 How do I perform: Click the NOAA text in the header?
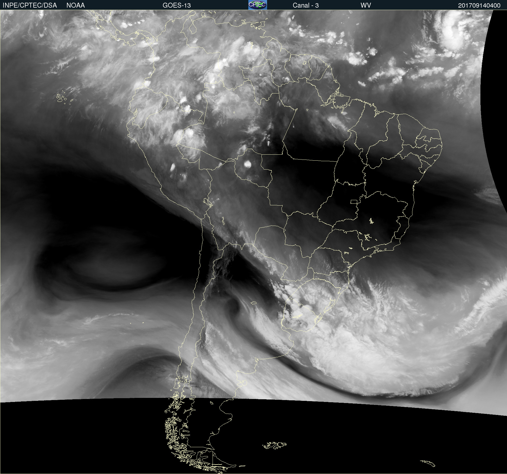[76, 5]
